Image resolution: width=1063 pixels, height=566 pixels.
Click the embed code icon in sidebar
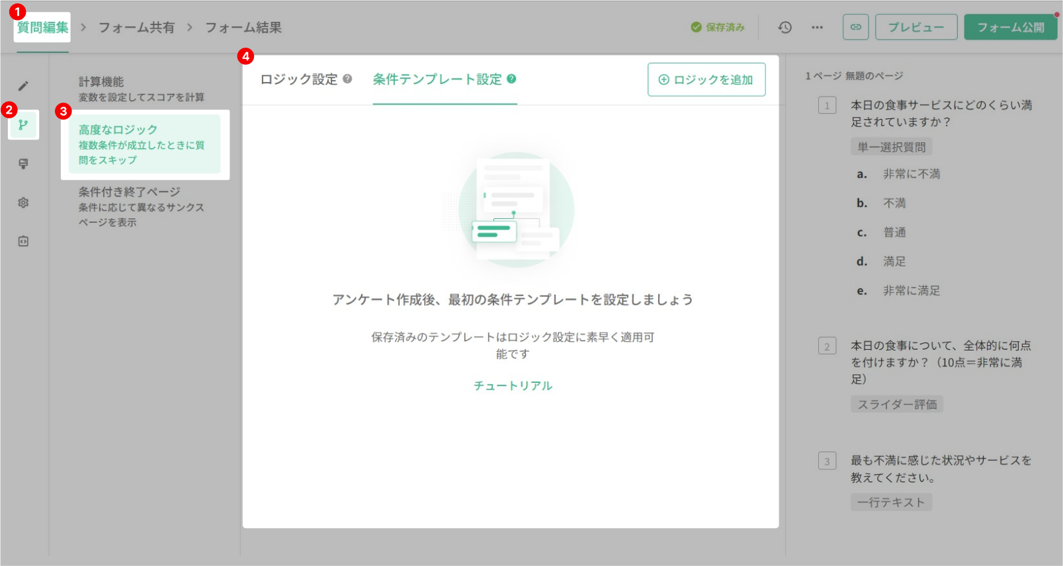[23, 241]
